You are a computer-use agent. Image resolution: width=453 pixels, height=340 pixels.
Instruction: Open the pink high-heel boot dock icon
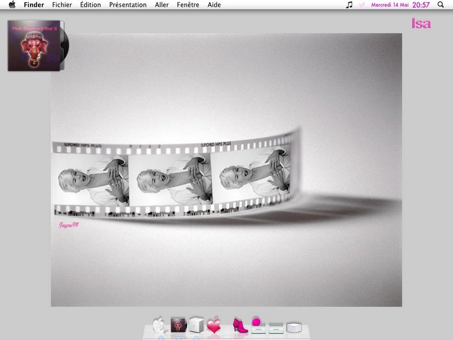pos(240,325)
